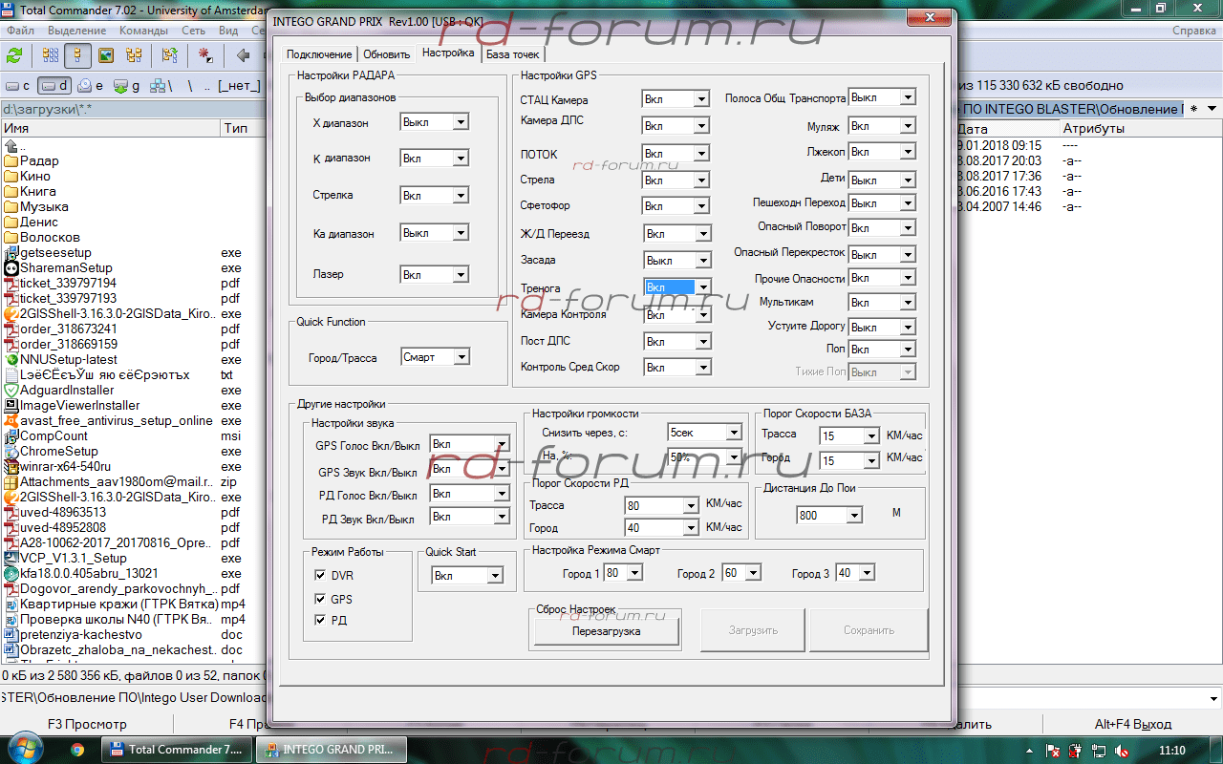
Task: Click the Загрузить button
Action: coord(754,630)
